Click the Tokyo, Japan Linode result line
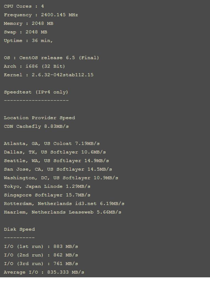Screen dimensions: 210x282 (47, 186)
